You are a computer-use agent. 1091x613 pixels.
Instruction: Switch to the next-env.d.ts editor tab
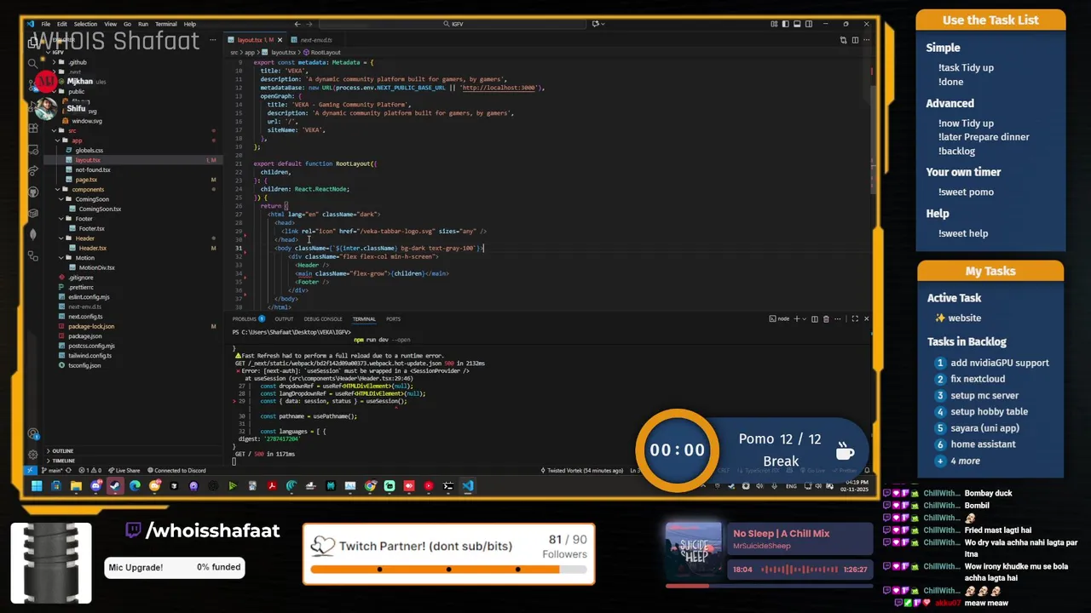point(315,40)
